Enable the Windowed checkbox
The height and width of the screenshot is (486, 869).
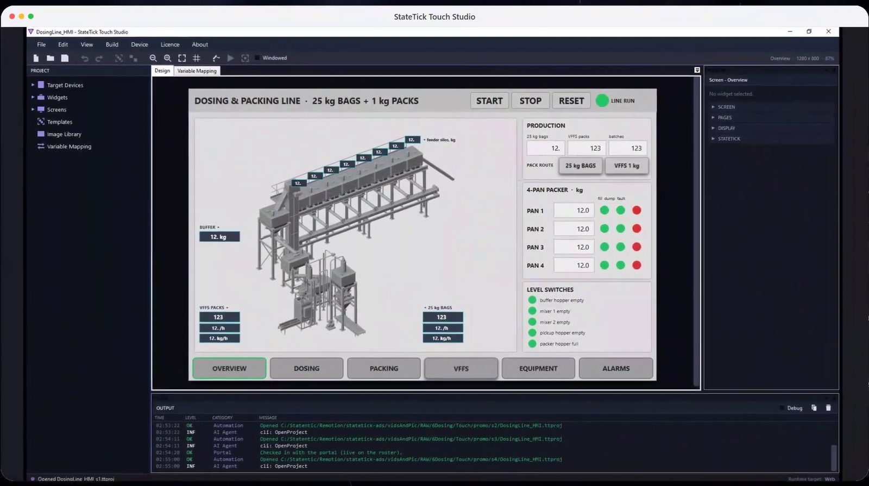pyautogui.click(x=257, y=58)
